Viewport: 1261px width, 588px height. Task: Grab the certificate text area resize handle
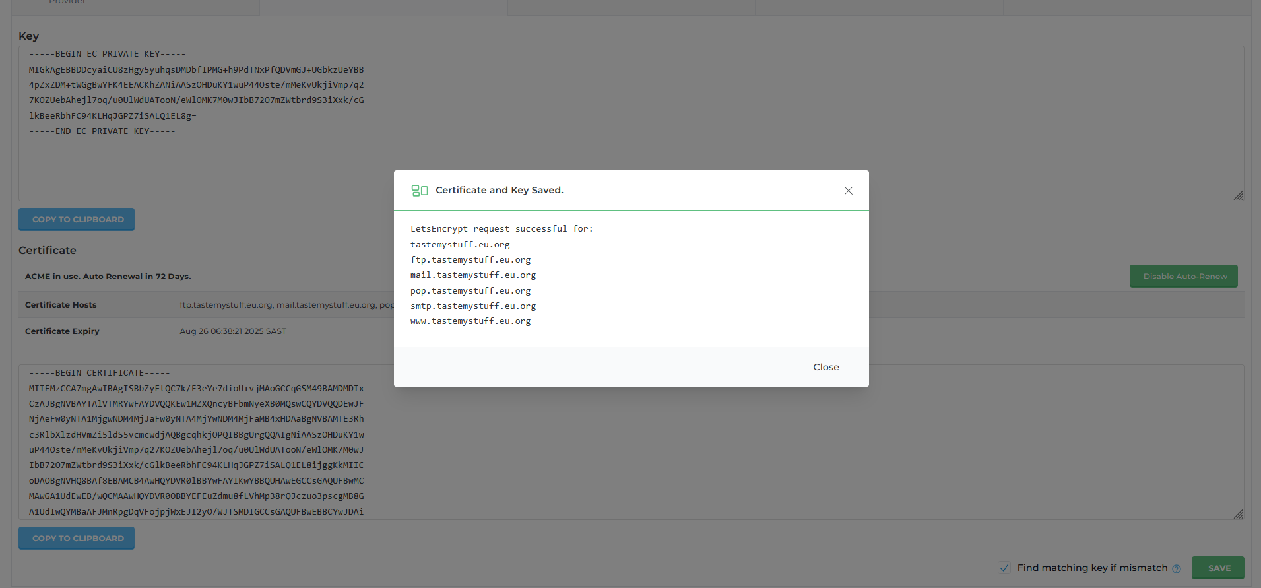1238,514
